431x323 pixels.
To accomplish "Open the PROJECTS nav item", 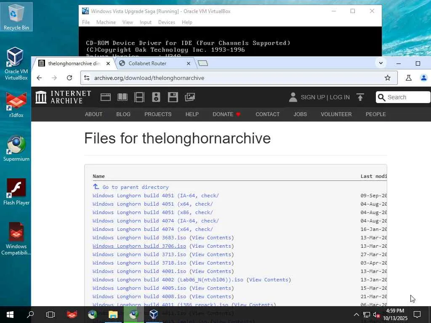I will point(158,114).
